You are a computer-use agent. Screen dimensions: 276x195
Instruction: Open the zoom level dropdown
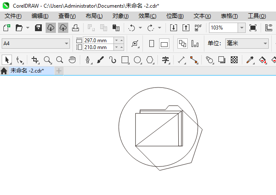pyautogui.click(x=242, y=28)
